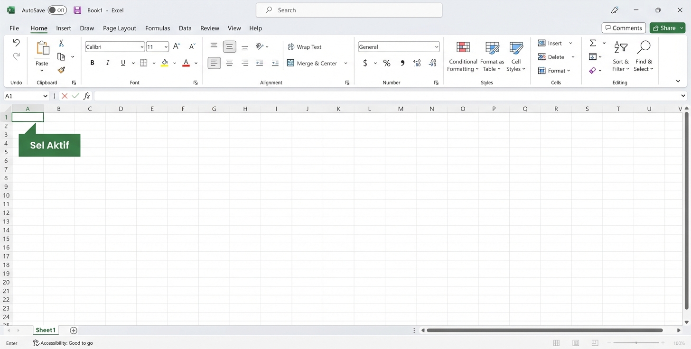Image resolution: width=691 pixels, height=349 pixels.
Task: Click the Comma Style icon
Action: click(402, 63)
